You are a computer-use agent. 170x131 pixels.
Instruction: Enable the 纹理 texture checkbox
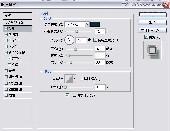[9, 65]
